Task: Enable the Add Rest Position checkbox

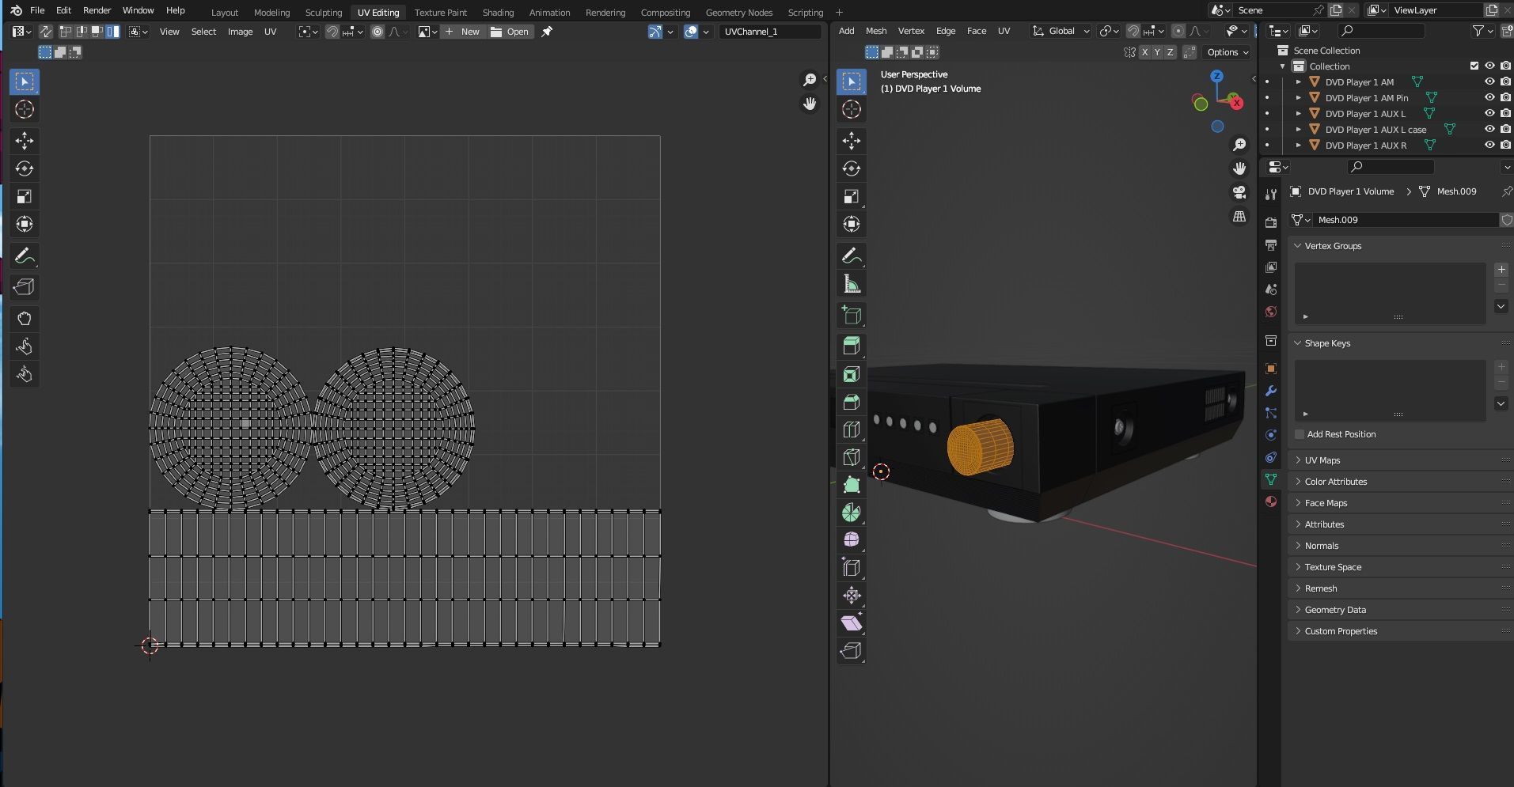Action: (x=1300, y=434)
